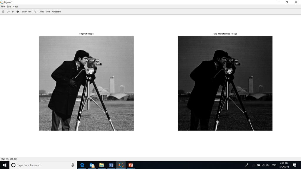Activate the pan cross-arrows tool
301x169 pixels.
click(x=18, y=12)
